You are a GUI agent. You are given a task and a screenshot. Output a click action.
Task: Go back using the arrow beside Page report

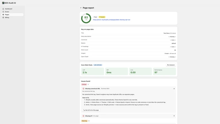click(81, 8)
